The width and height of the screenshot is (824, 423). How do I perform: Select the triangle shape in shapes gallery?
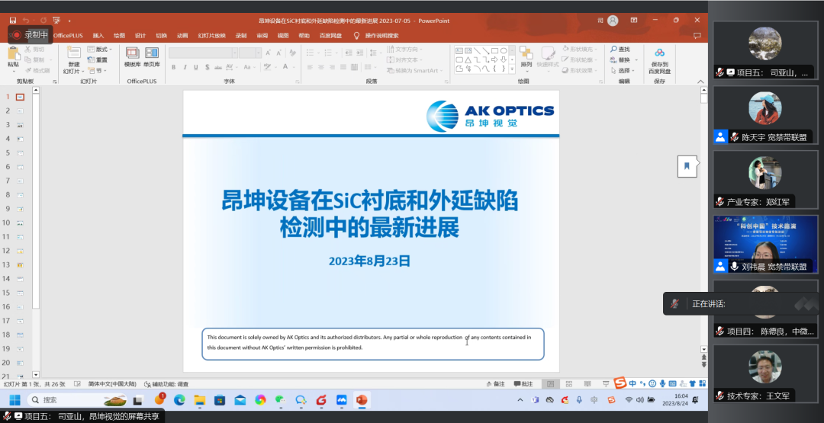[468, 59]
